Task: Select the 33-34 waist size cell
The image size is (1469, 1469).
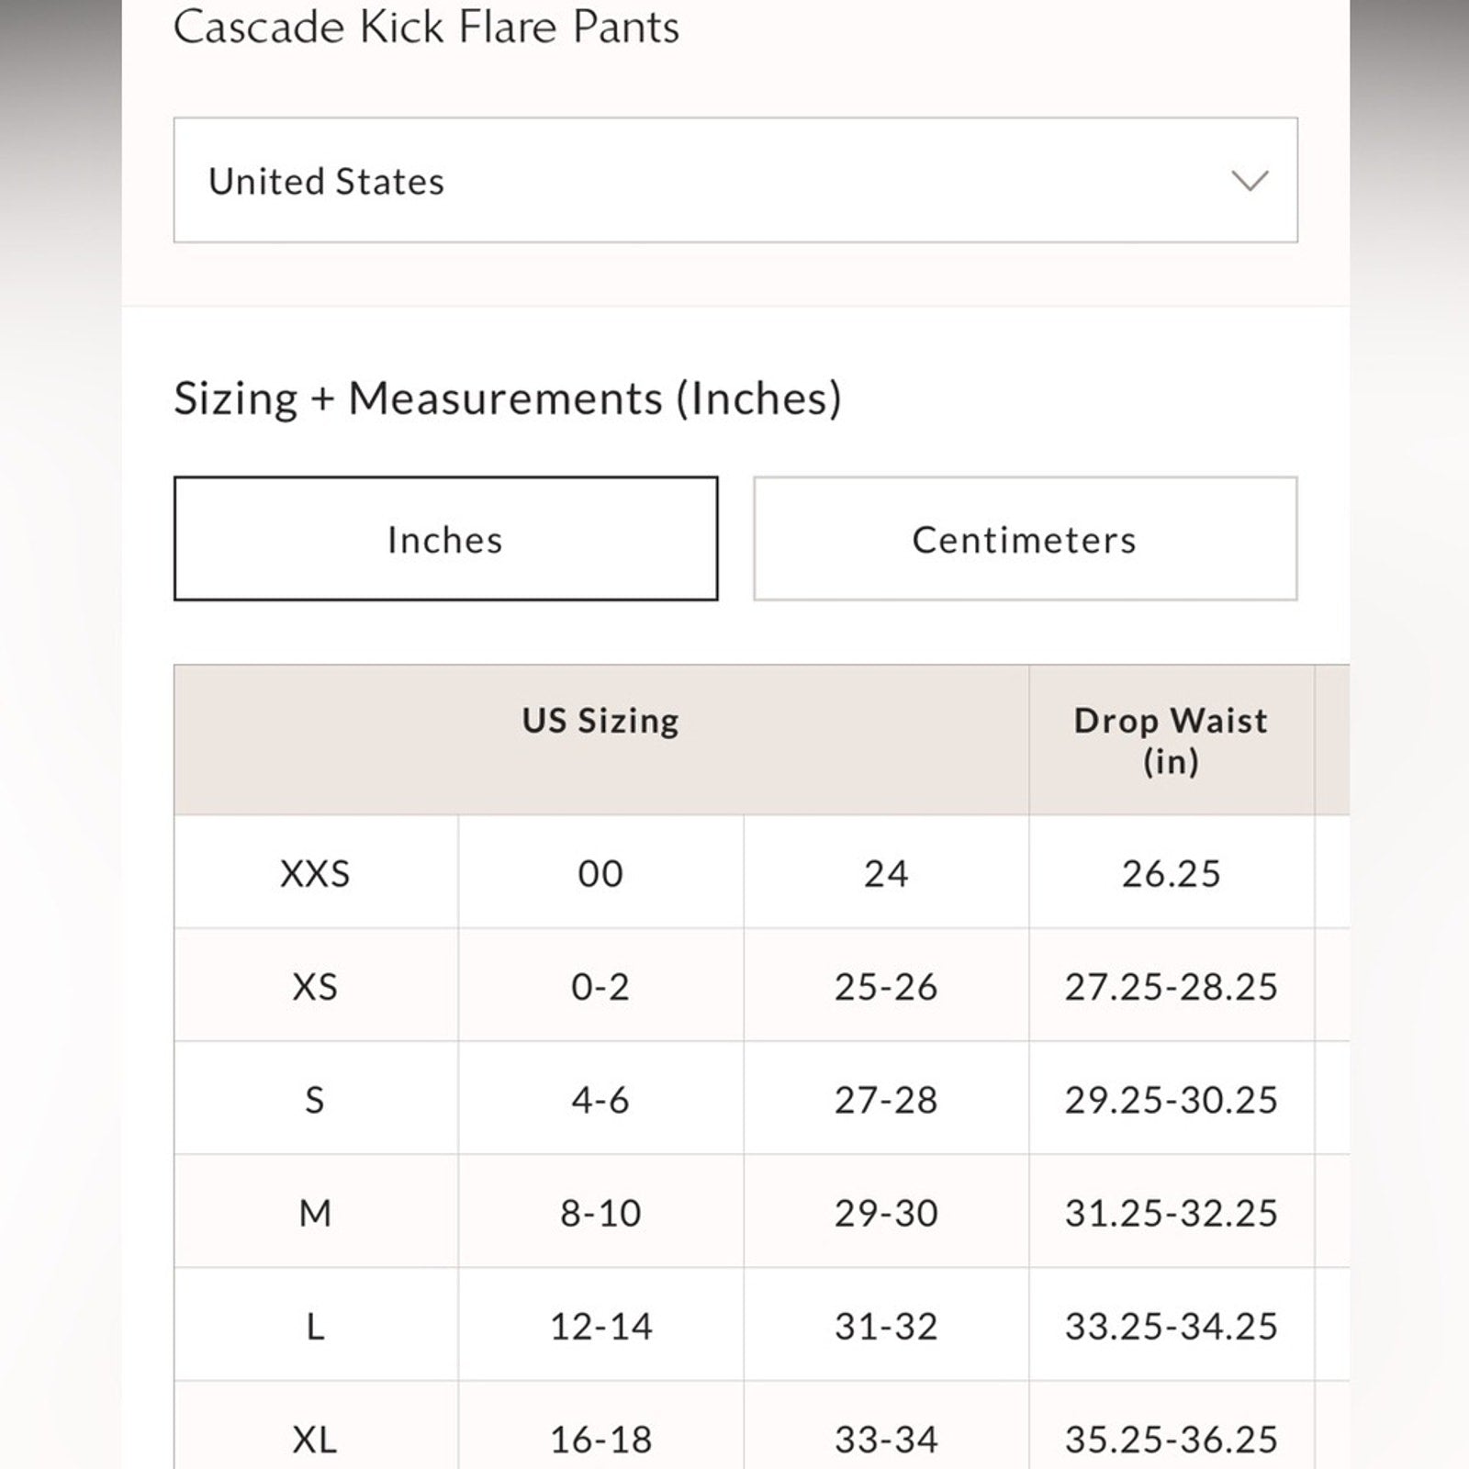Action: click(x=886, y=1439)
